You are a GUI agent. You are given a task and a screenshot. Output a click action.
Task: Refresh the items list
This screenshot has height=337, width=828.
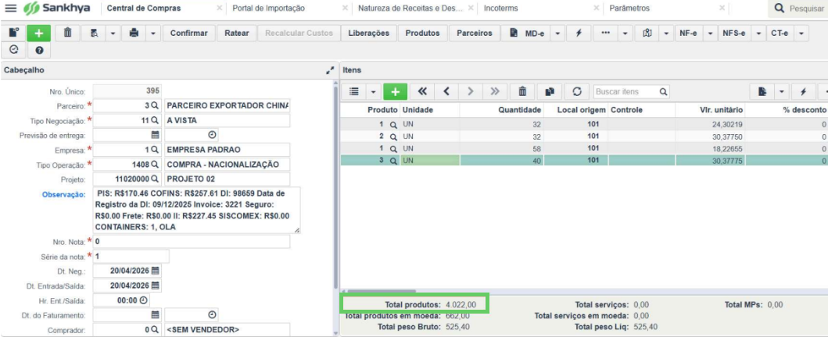[x=577, y=91]
